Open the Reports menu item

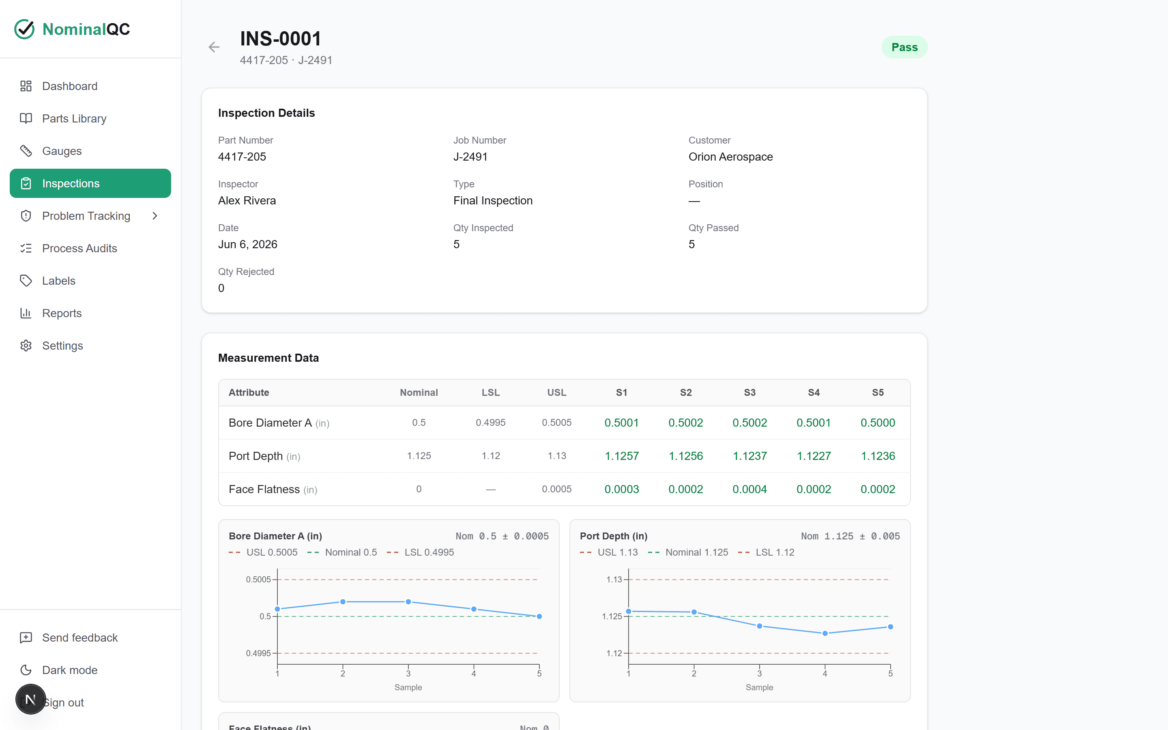[x=90, y=313]
